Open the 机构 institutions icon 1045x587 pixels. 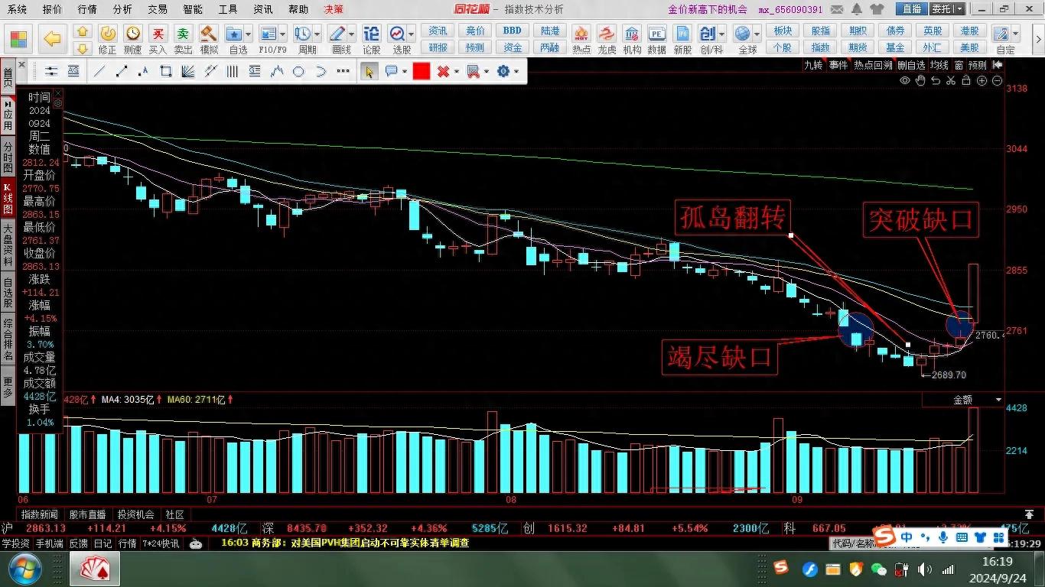coord(632,40)
